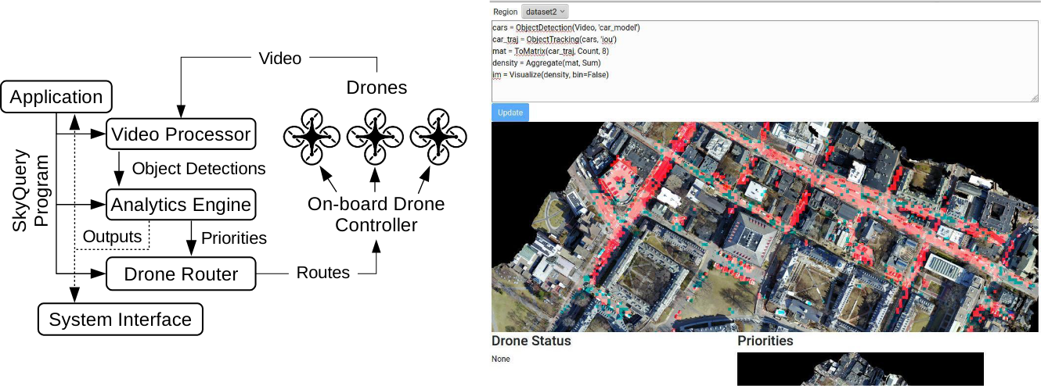Select the Drone Router box
The width and height of the screenshot is (1041, 386).
point(181,273)
